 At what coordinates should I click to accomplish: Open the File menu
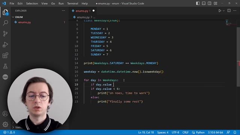click(12, 3)
